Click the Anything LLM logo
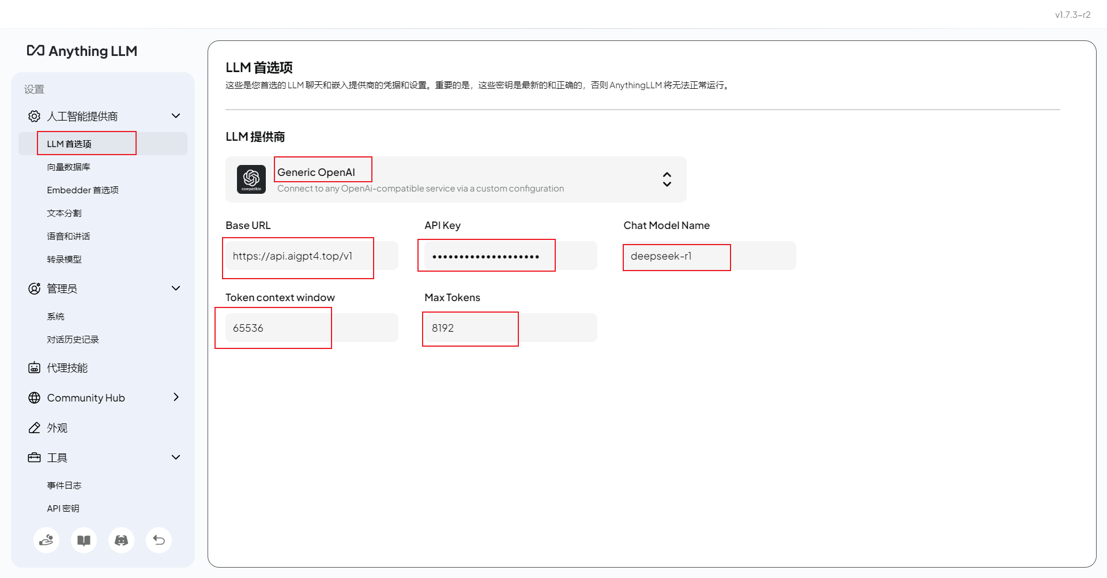 (82, 51)
